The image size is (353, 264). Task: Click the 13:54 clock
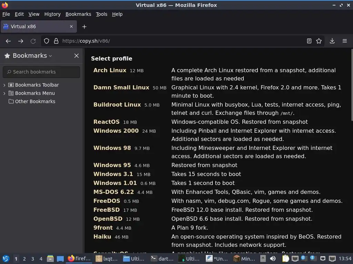(x=345, y=259)
